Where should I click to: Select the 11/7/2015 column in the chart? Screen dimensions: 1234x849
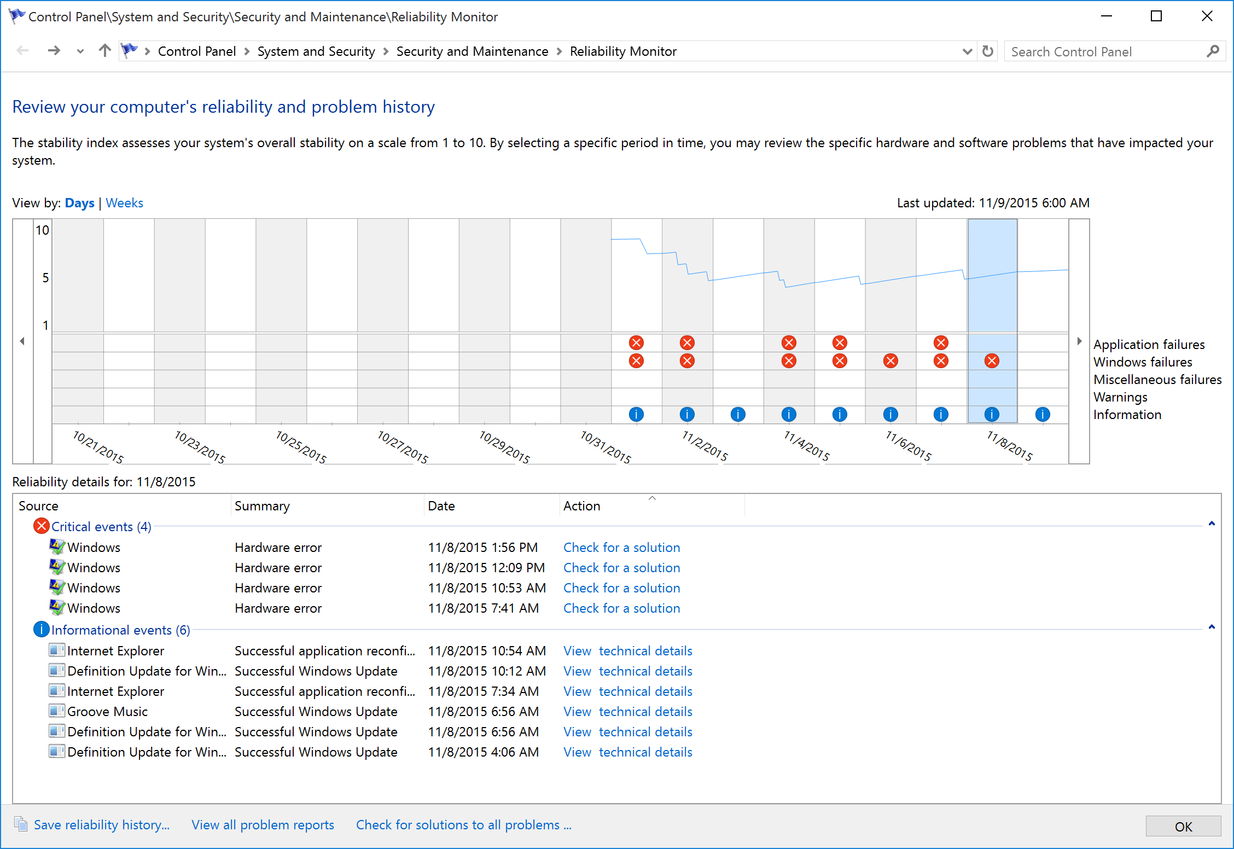coord(941,321)
